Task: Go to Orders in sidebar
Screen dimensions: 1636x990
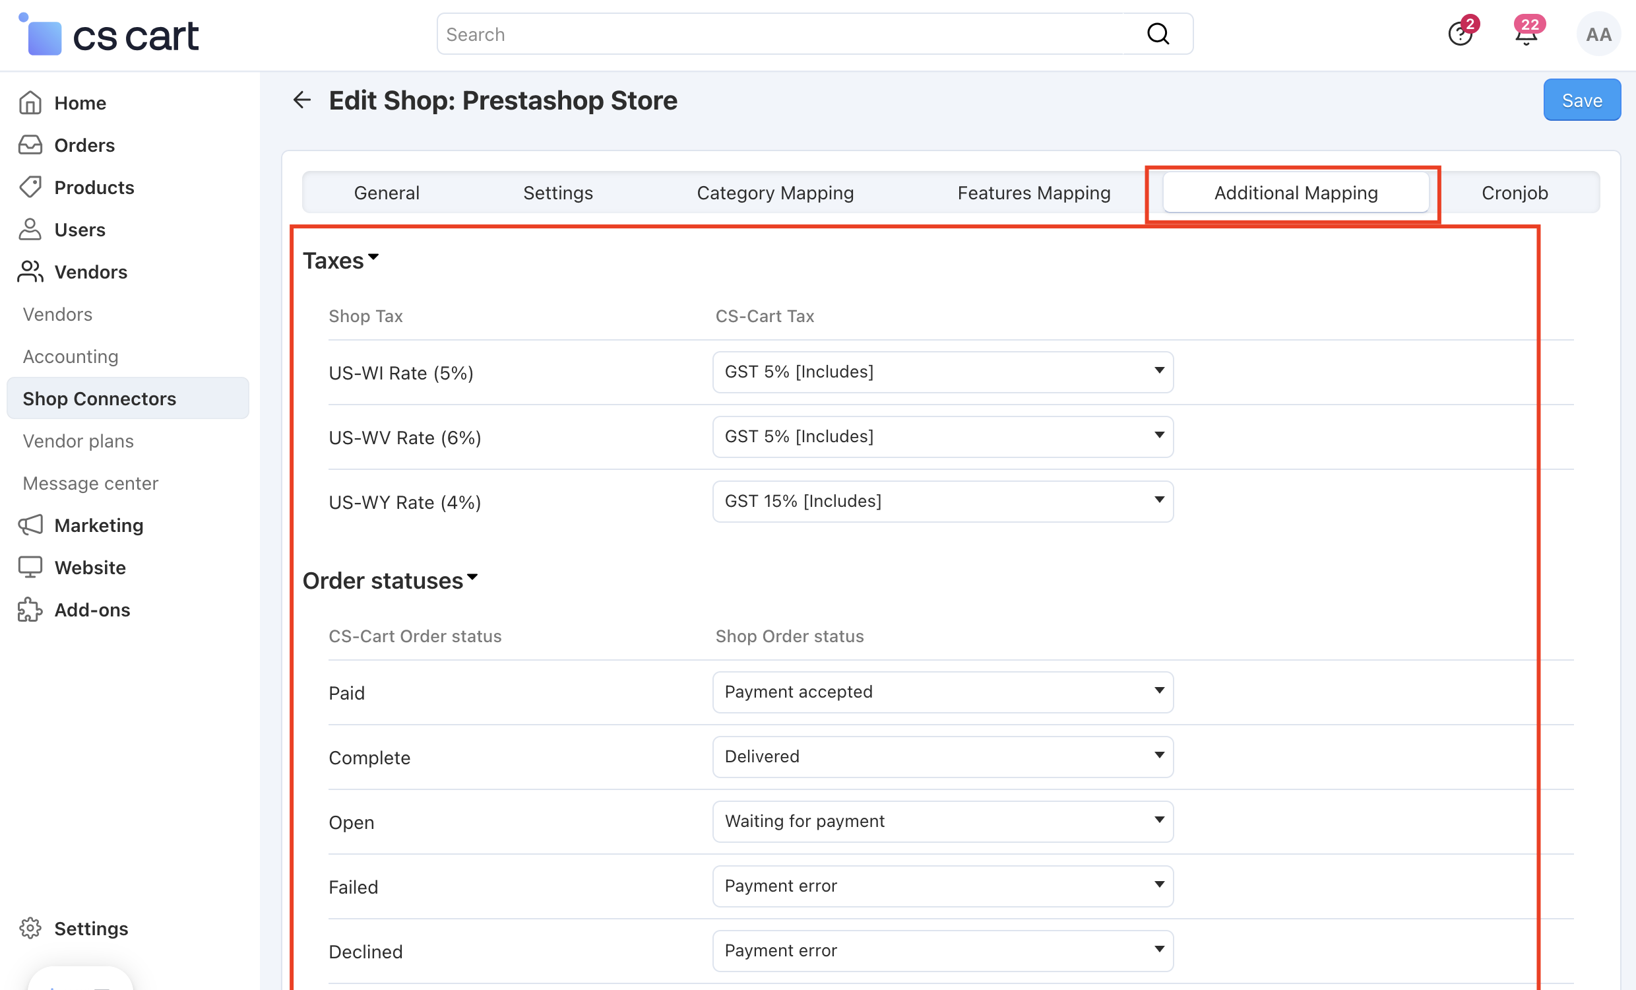Action: 84,145
